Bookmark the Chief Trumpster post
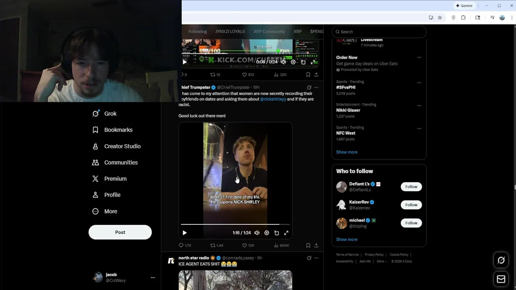 click(x=308, y=245)
